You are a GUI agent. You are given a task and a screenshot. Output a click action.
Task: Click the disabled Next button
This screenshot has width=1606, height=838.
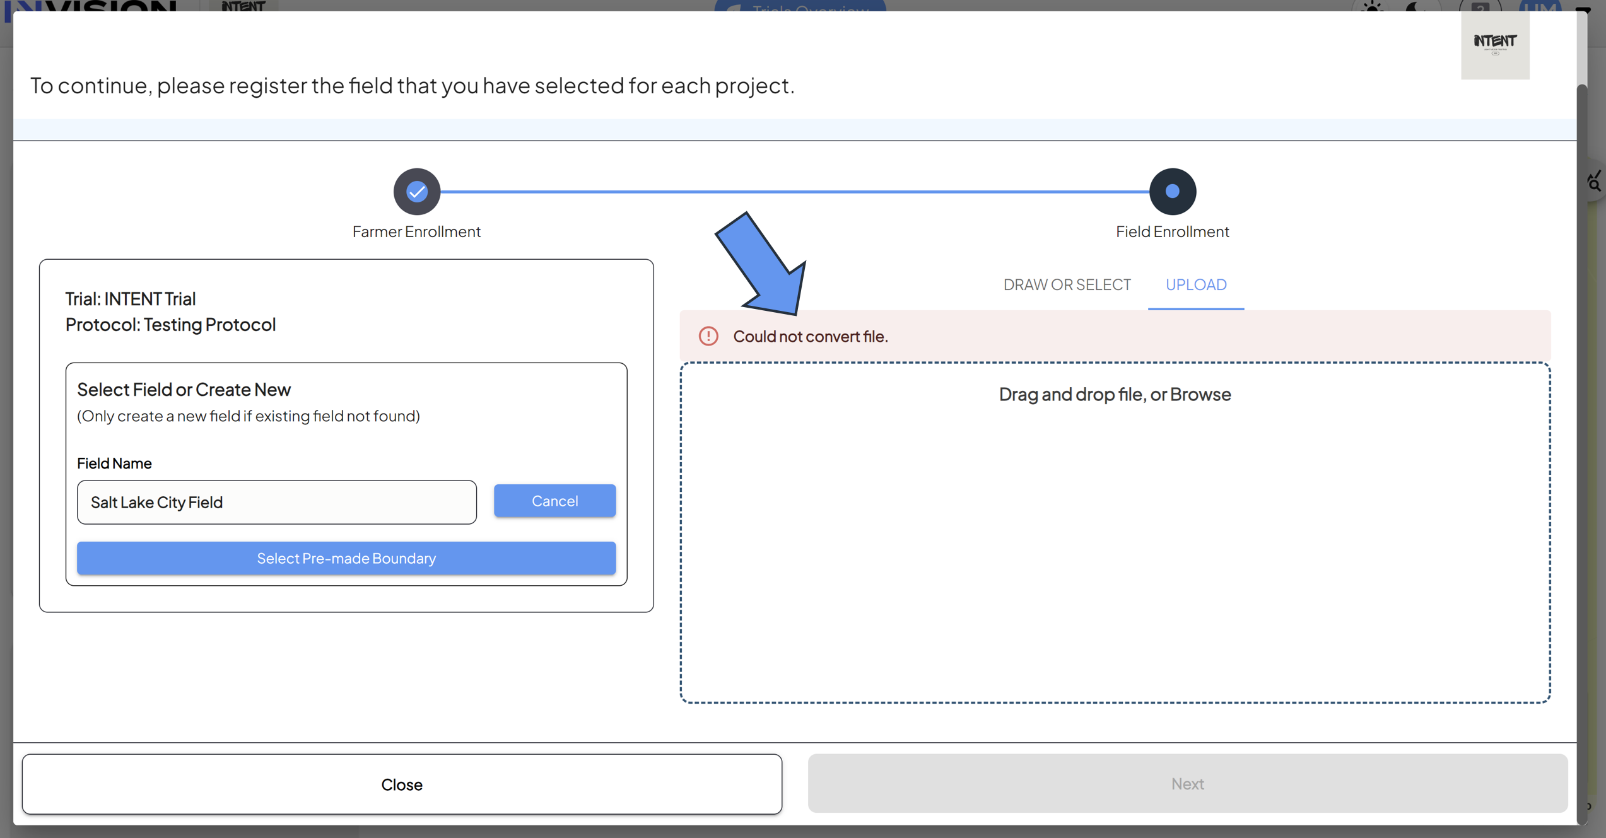tap(1187, 784)
